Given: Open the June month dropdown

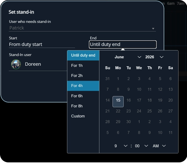Looking at the screenshot, I should 128,57.
